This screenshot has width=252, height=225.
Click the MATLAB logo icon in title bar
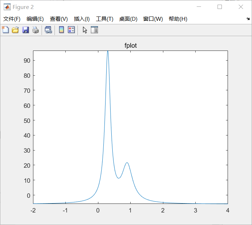pos(7,7)
